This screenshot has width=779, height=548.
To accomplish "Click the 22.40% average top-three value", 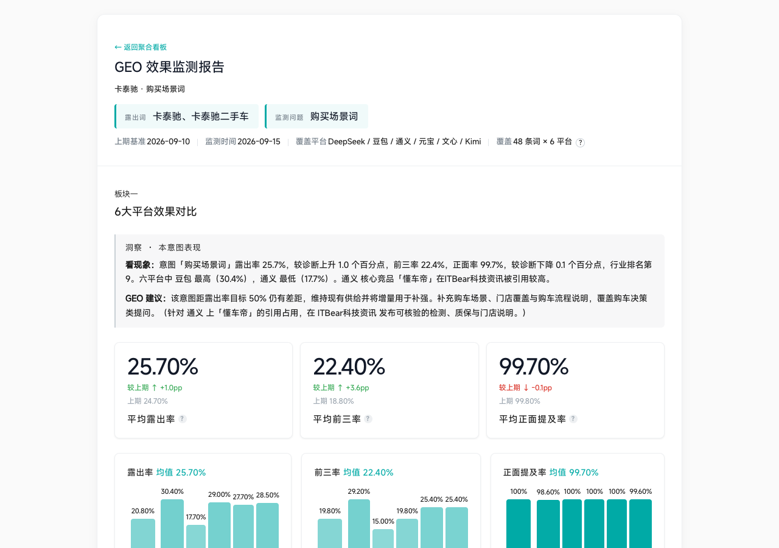I will coord(349,367).
